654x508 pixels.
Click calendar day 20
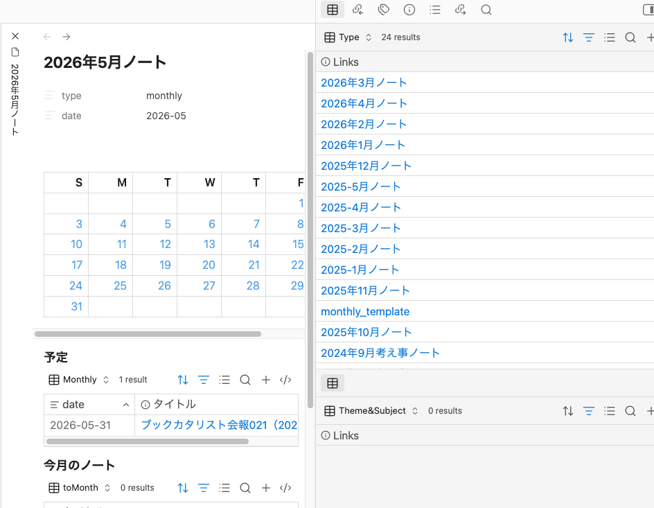click(209, 265)
